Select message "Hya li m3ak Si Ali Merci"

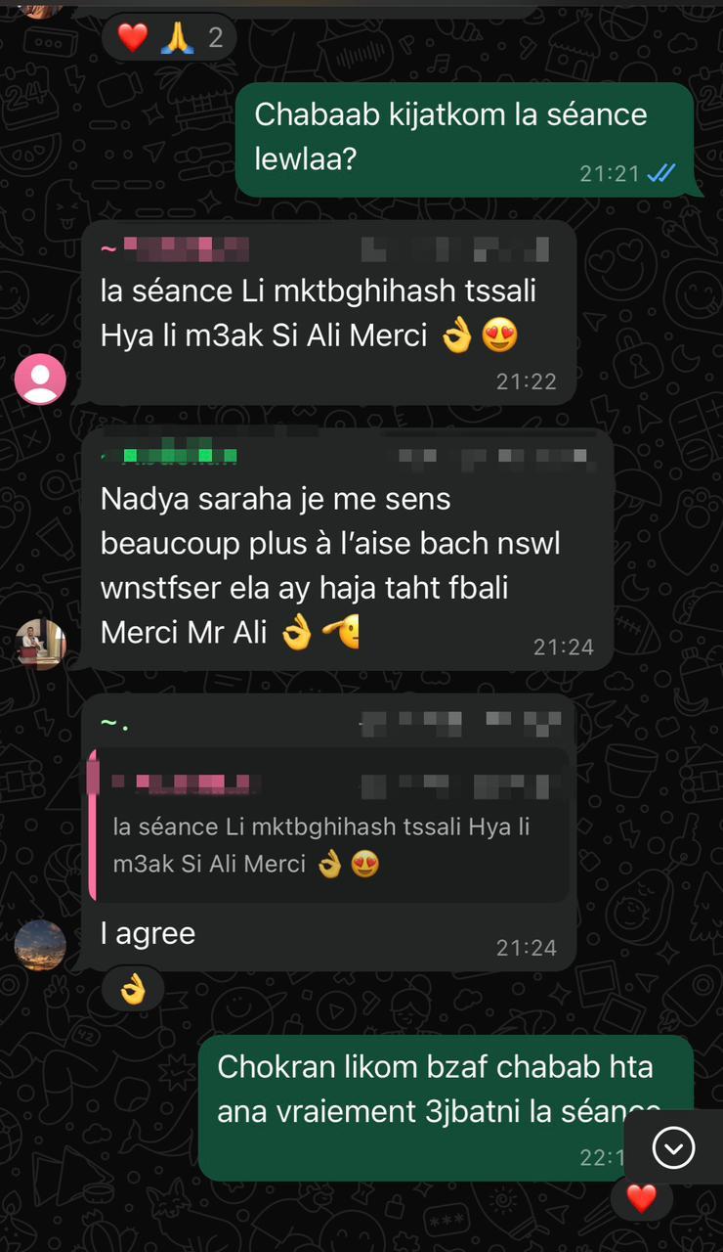264,335
